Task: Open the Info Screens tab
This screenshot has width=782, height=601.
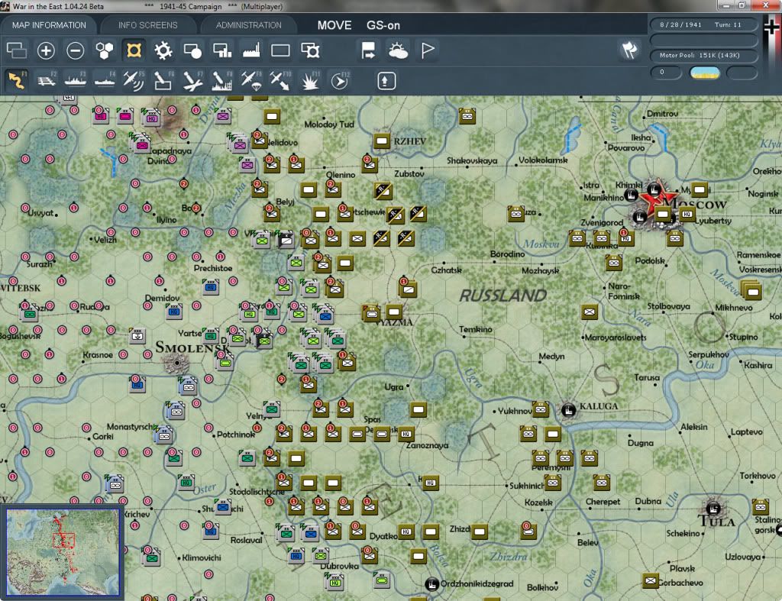Action: click(147, 25)
